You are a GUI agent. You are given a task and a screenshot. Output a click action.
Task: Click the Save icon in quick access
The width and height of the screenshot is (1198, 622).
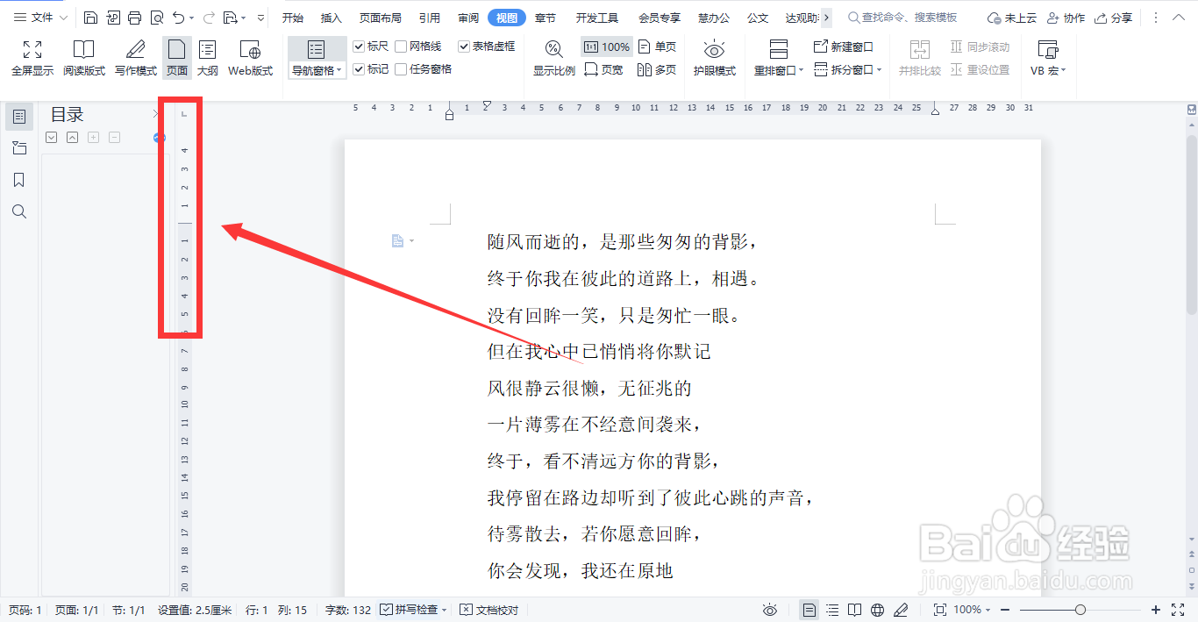[x=91, y=18]
